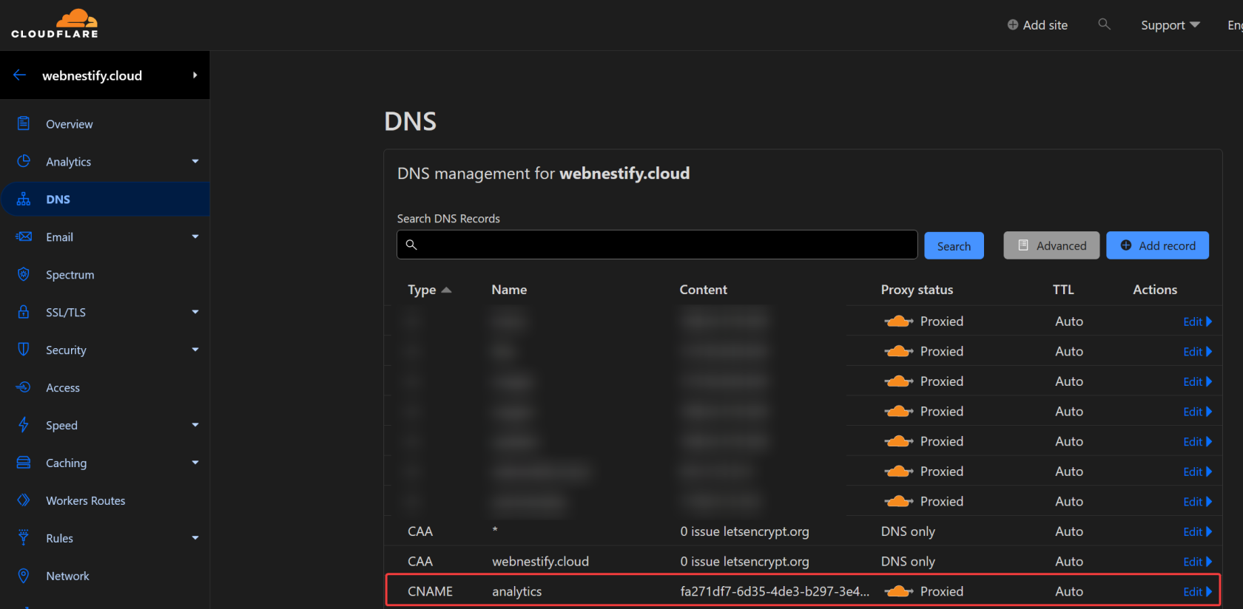The image size is (1243, 609).
Task: Click the Analytics pie chart icon
Action: coord(24,161)
